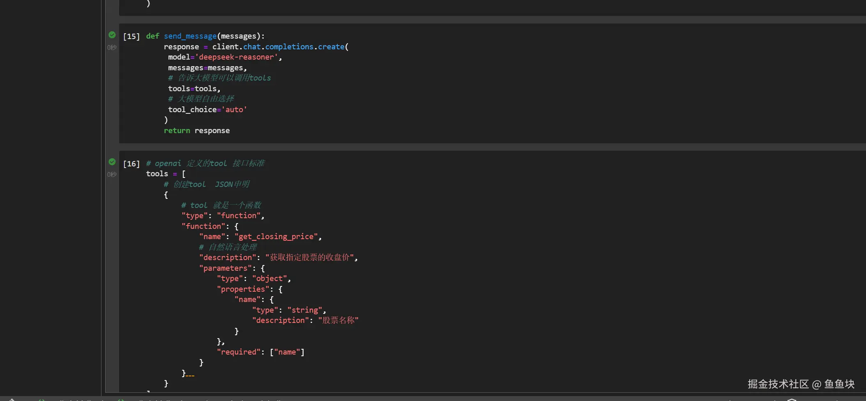Screen dimensions: 866x401
Task: Click the comment '# openai 定义的tool 接口标准'
Action: point(205,164)
